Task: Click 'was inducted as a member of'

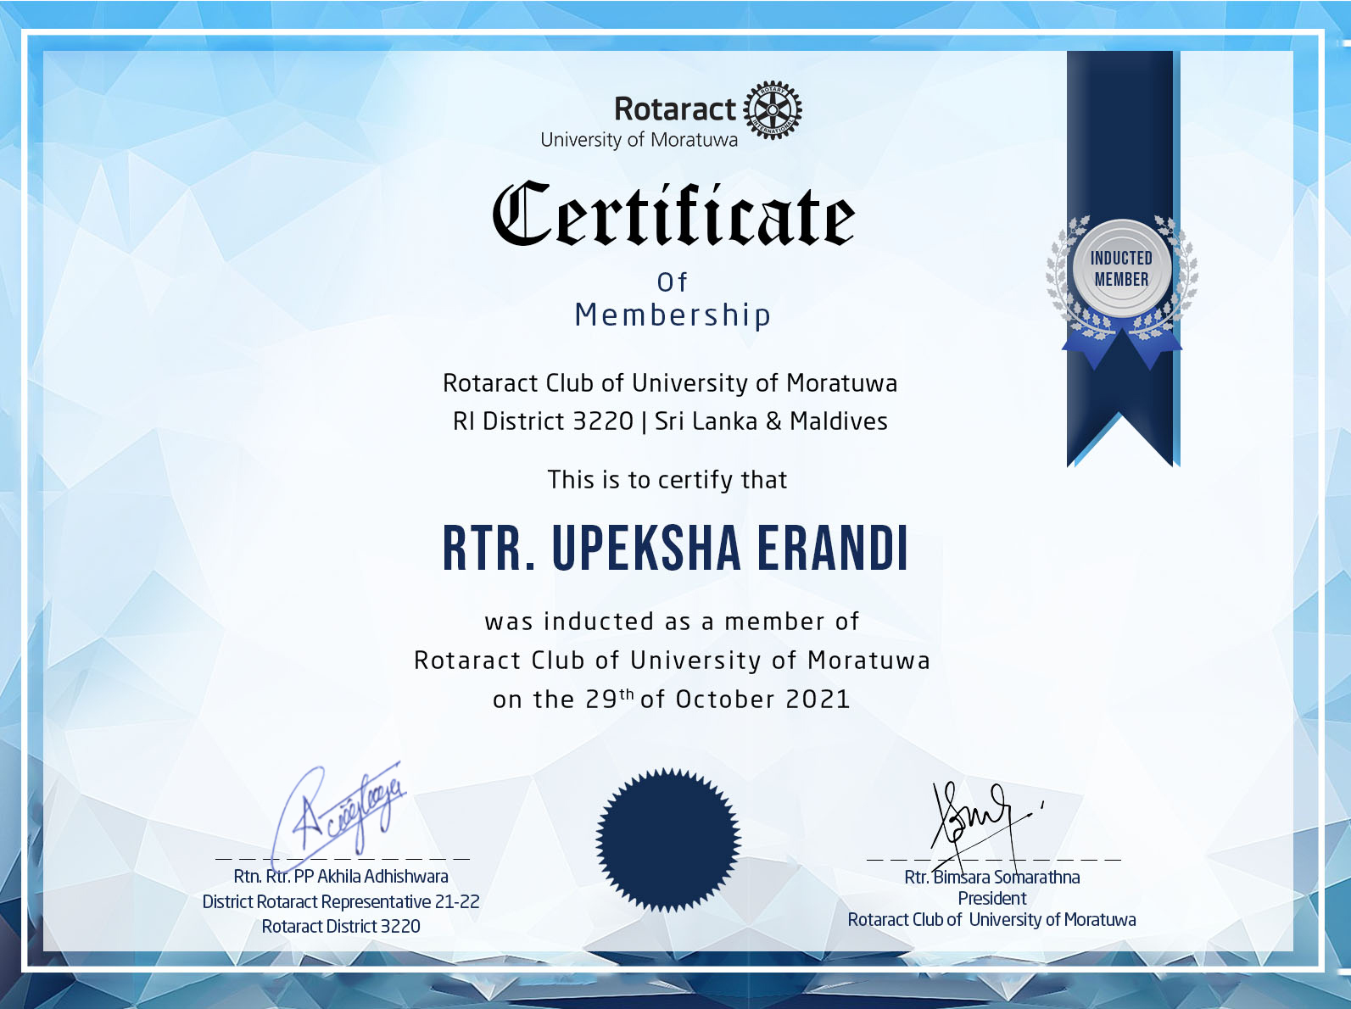Action: coord(672,622)
